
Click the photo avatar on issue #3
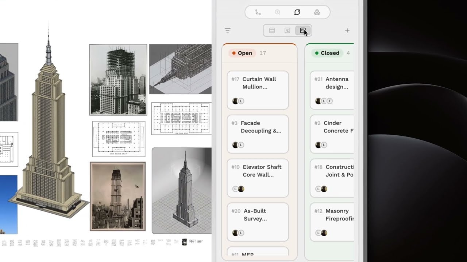[x=235, y=145]
